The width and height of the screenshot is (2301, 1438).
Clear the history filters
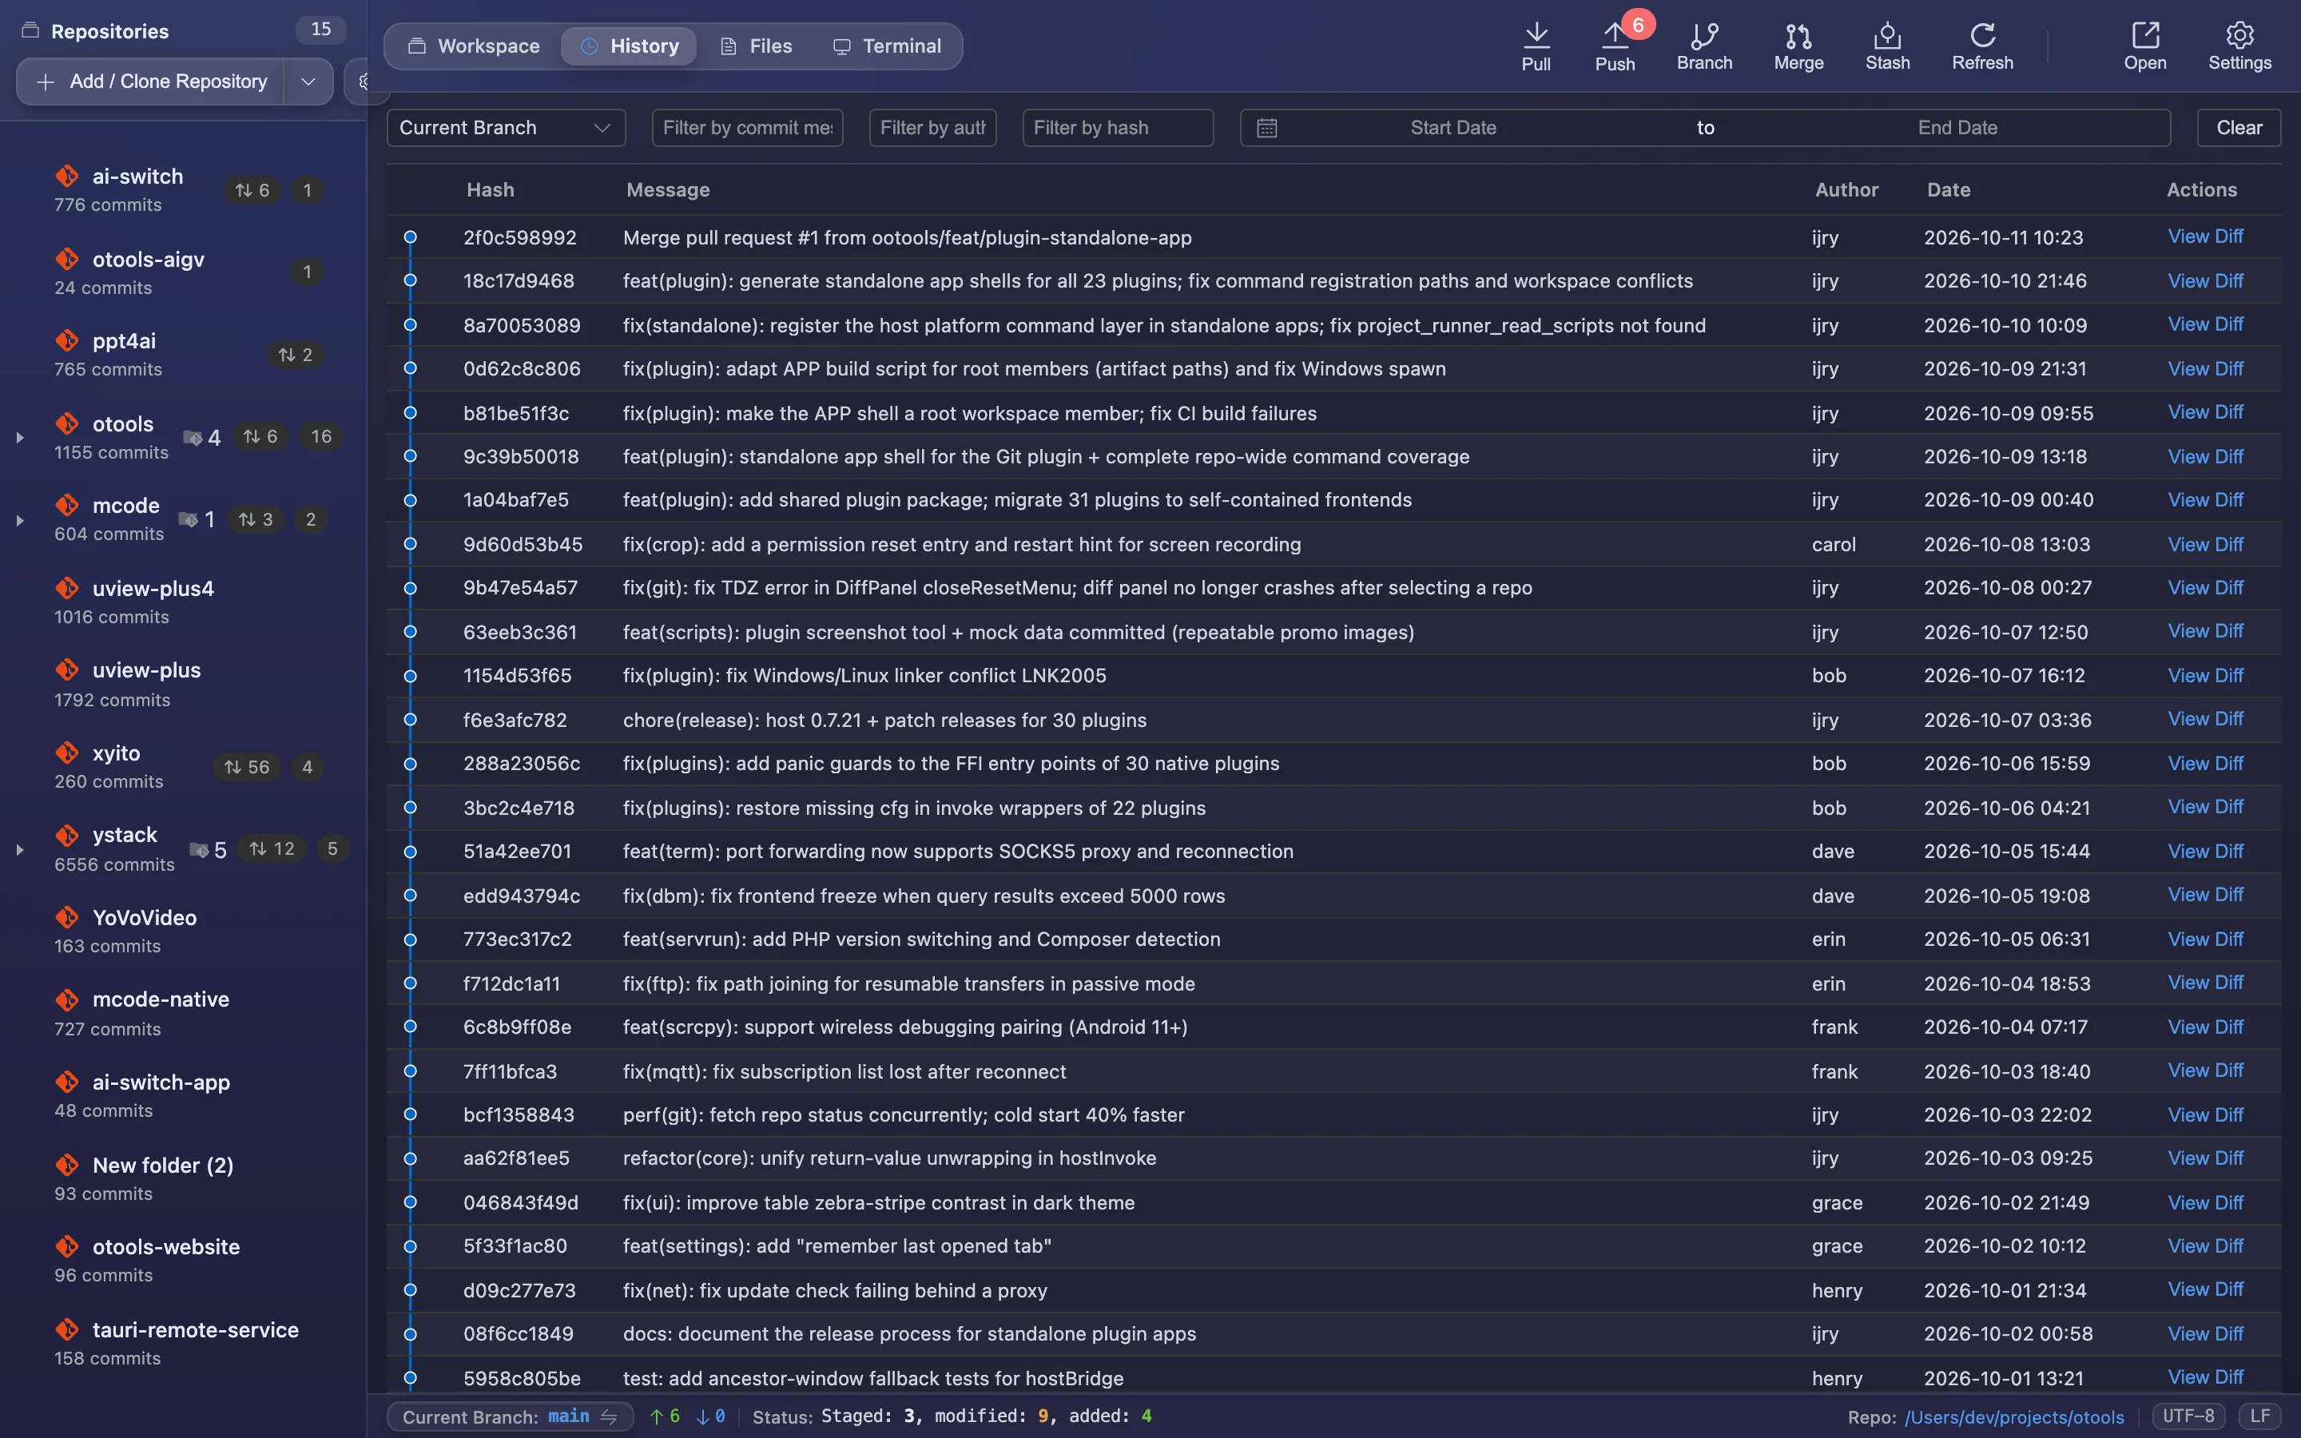(x=2238, y=128)
